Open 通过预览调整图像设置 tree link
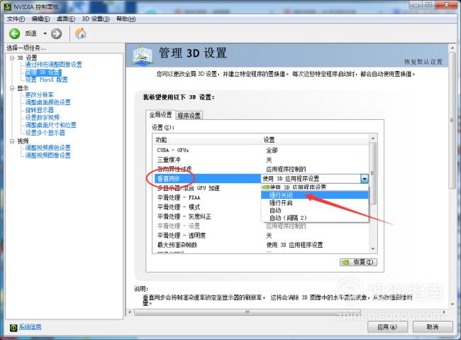Screen dimensions: 461x340 (x=53, y=65)
